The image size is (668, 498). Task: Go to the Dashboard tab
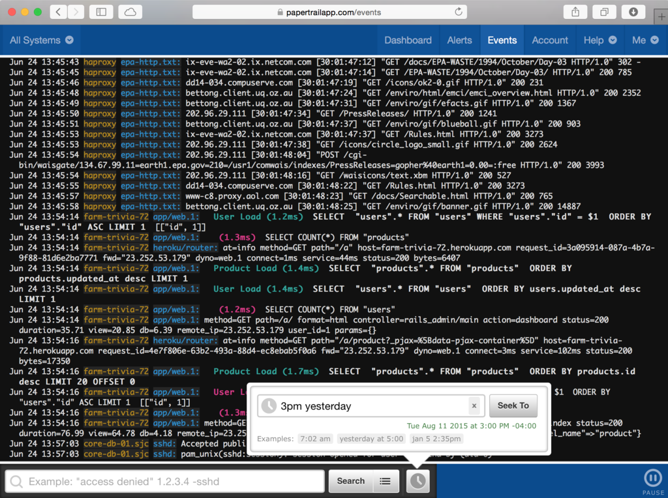pyautogui.click(x=408, y=40)
